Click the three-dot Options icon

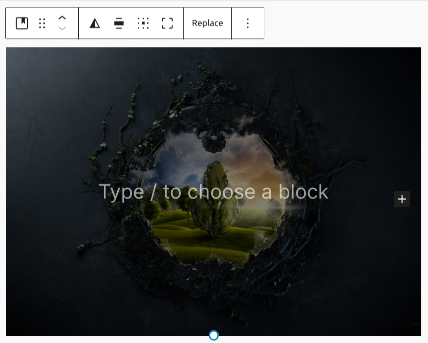point(247,23)
